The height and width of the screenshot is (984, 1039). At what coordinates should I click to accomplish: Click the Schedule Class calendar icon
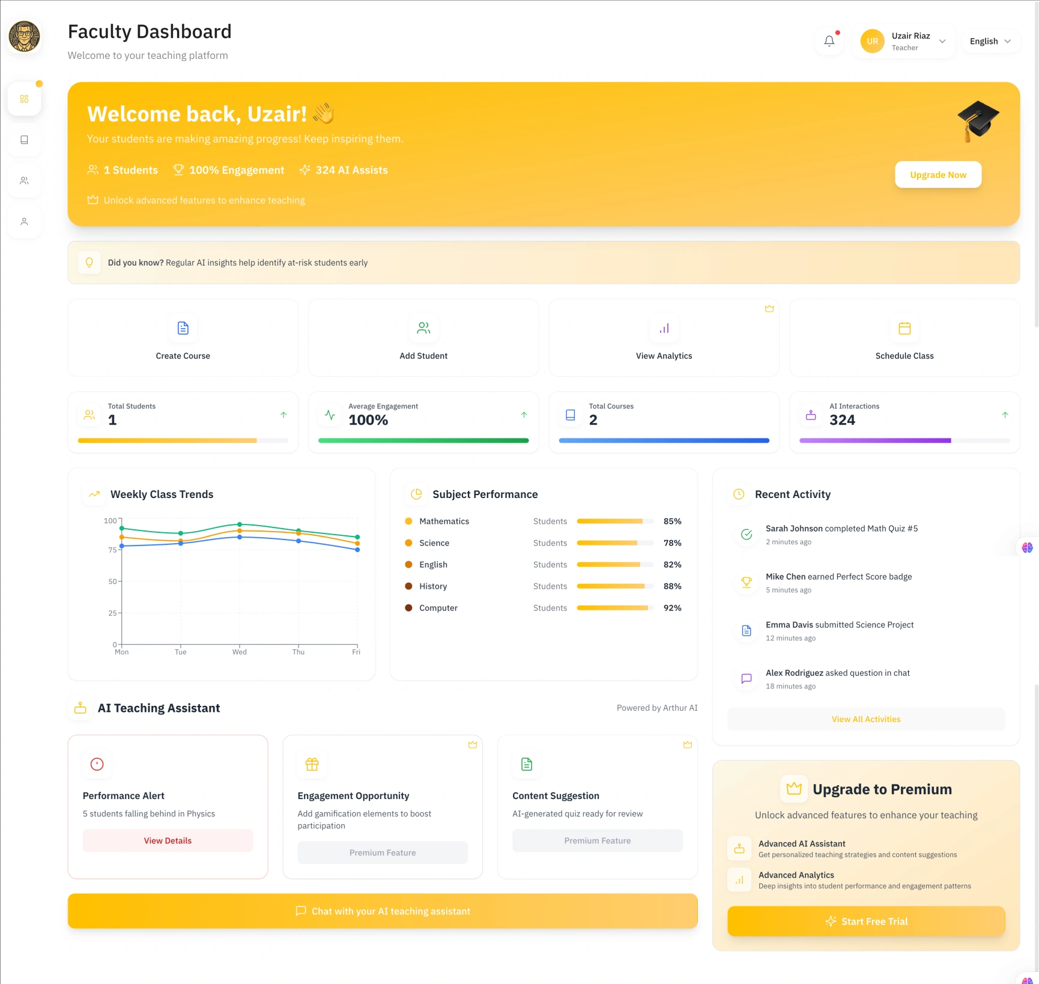click(904, 328)
